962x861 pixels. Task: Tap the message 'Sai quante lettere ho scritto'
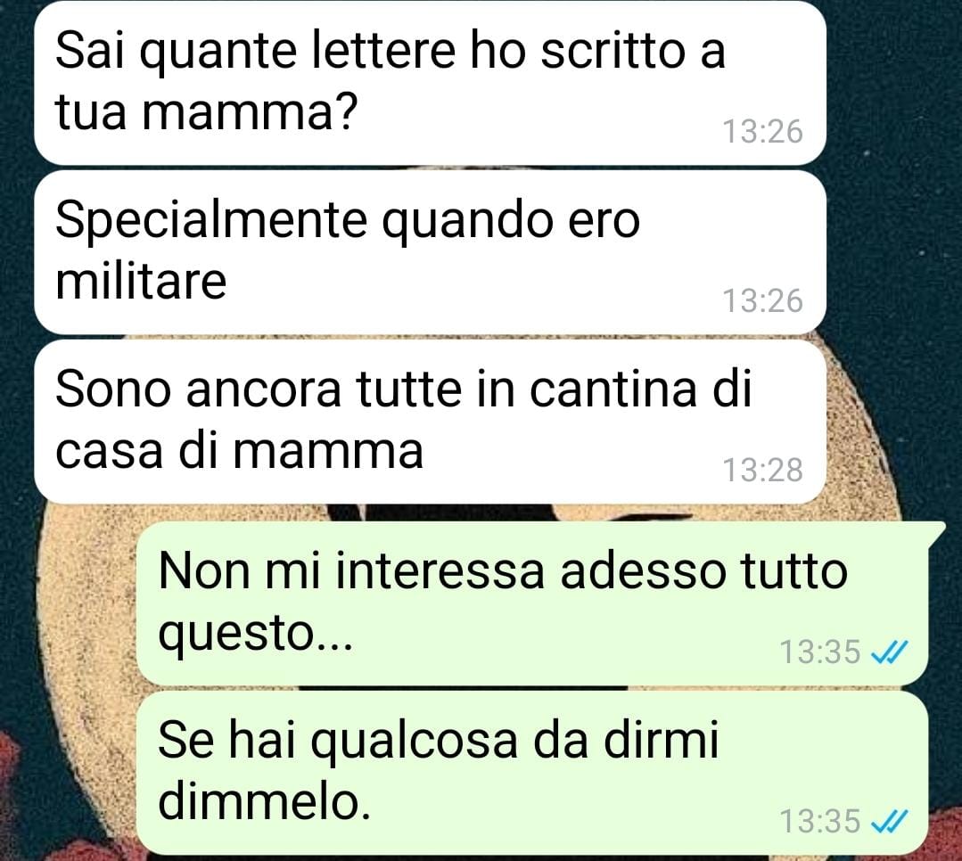(x=430, y=83)
